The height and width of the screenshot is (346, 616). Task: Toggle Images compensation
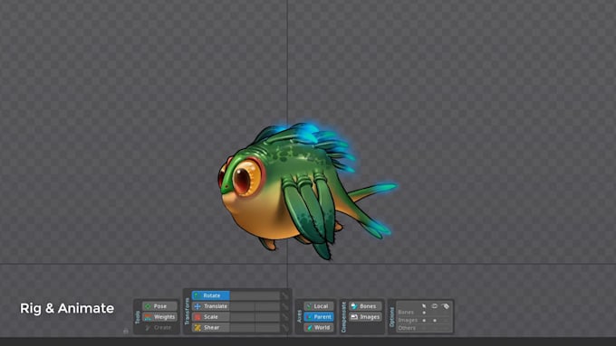(x=365, y=316)
